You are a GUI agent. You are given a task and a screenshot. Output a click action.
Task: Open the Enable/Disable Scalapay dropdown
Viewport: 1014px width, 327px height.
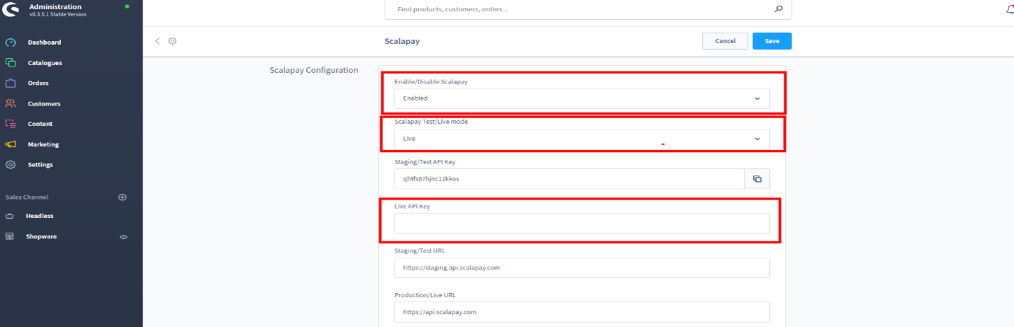[582, 98]
